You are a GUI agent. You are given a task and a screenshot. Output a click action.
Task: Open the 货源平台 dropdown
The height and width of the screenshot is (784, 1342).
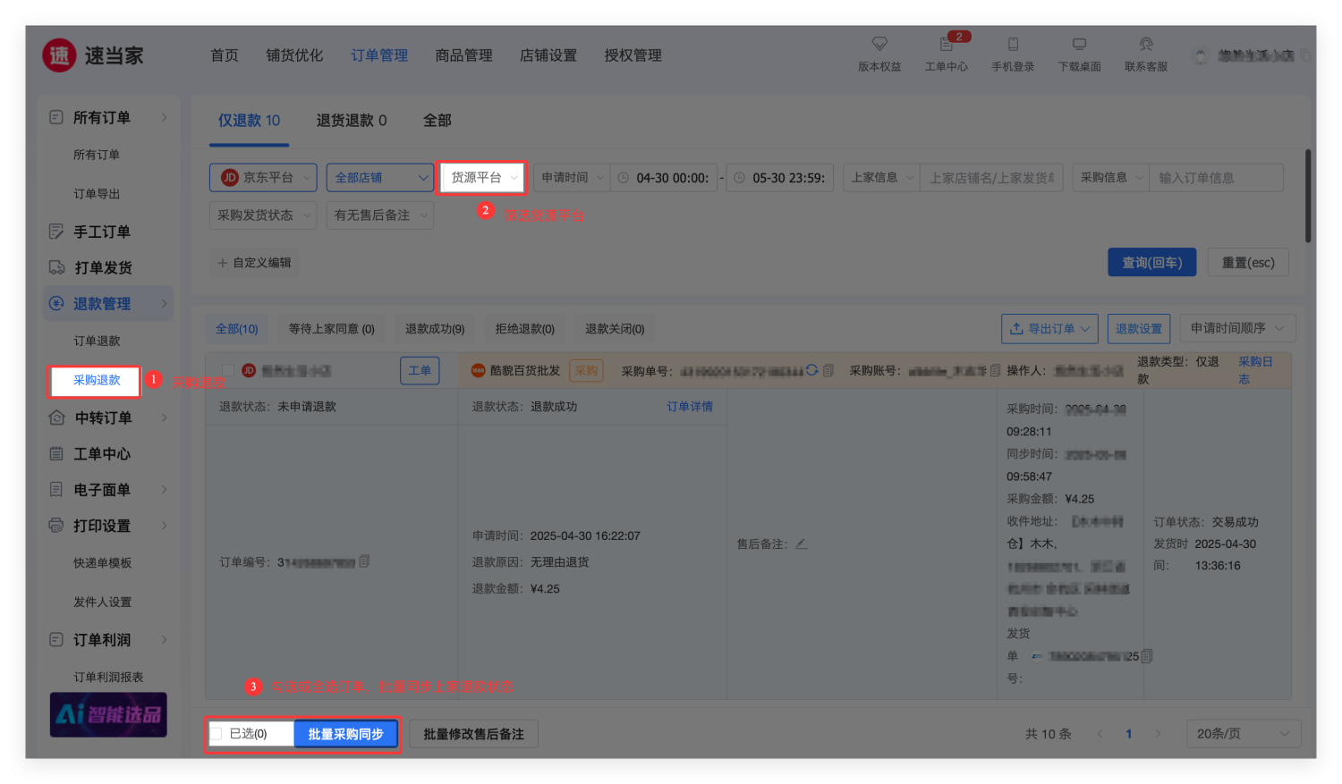pos(482,178)
